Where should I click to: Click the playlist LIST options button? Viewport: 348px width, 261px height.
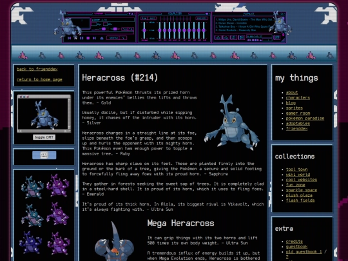tap(276, 37)
